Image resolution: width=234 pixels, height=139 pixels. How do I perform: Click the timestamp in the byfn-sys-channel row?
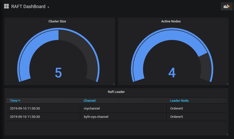[25, 117]
